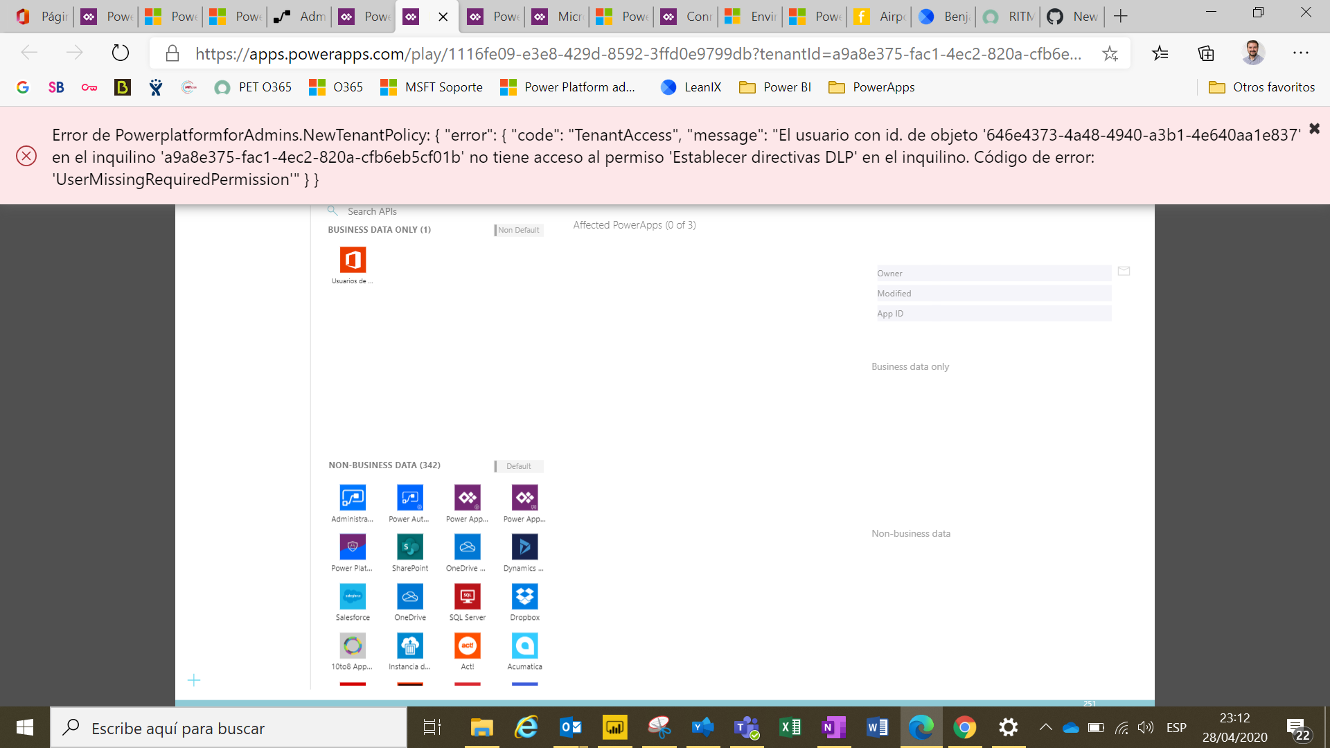
Task: Choose the OneDrive ... connector beside SharePoint
Action: [x=468, y=546]
